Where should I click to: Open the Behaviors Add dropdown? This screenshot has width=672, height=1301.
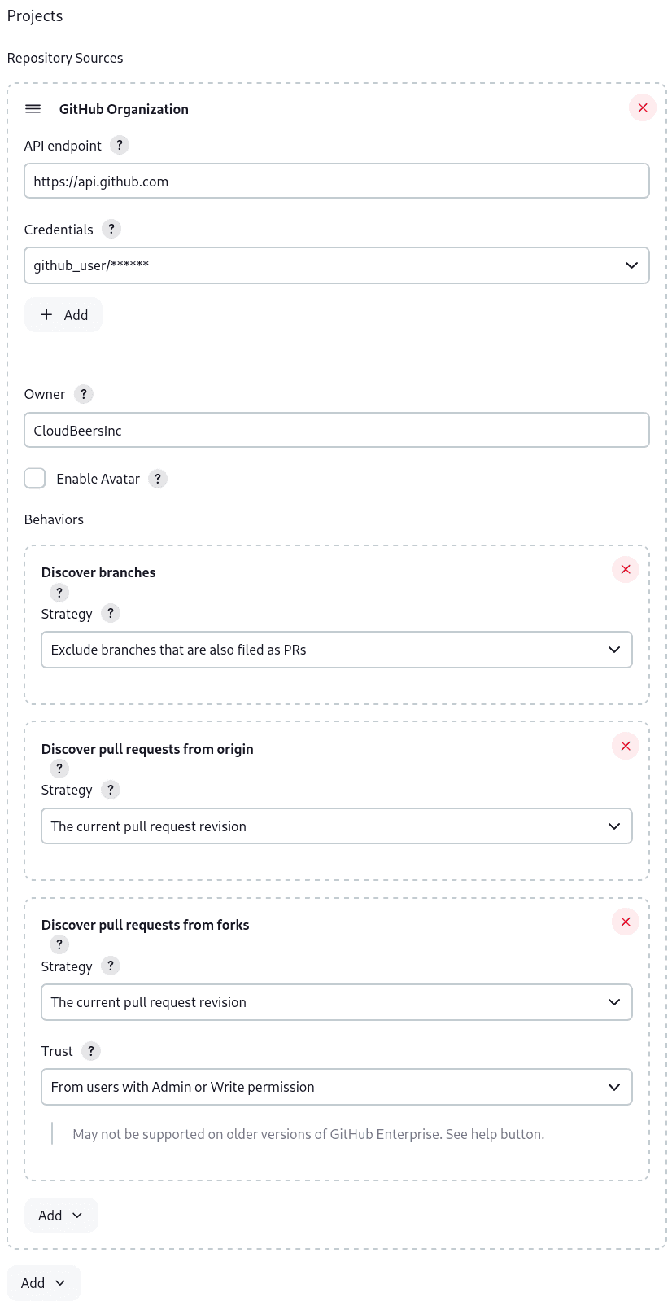[61, 1215]
